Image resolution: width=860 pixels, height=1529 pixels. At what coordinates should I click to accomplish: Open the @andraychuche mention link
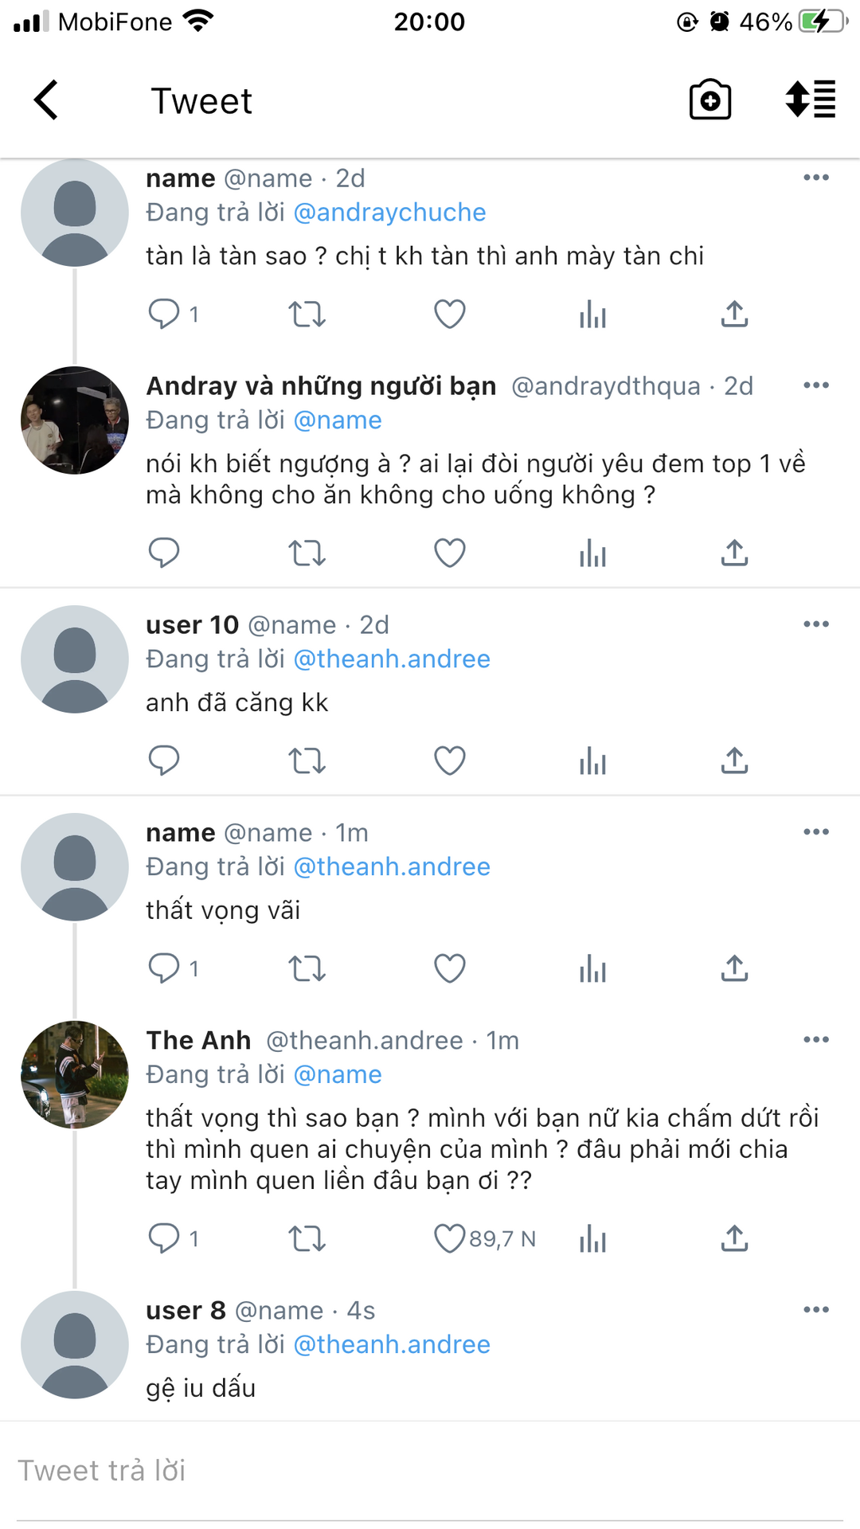389,213
